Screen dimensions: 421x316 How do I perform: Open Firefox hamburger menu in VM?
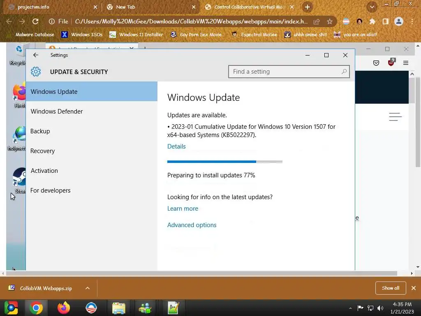pos(406,63)
